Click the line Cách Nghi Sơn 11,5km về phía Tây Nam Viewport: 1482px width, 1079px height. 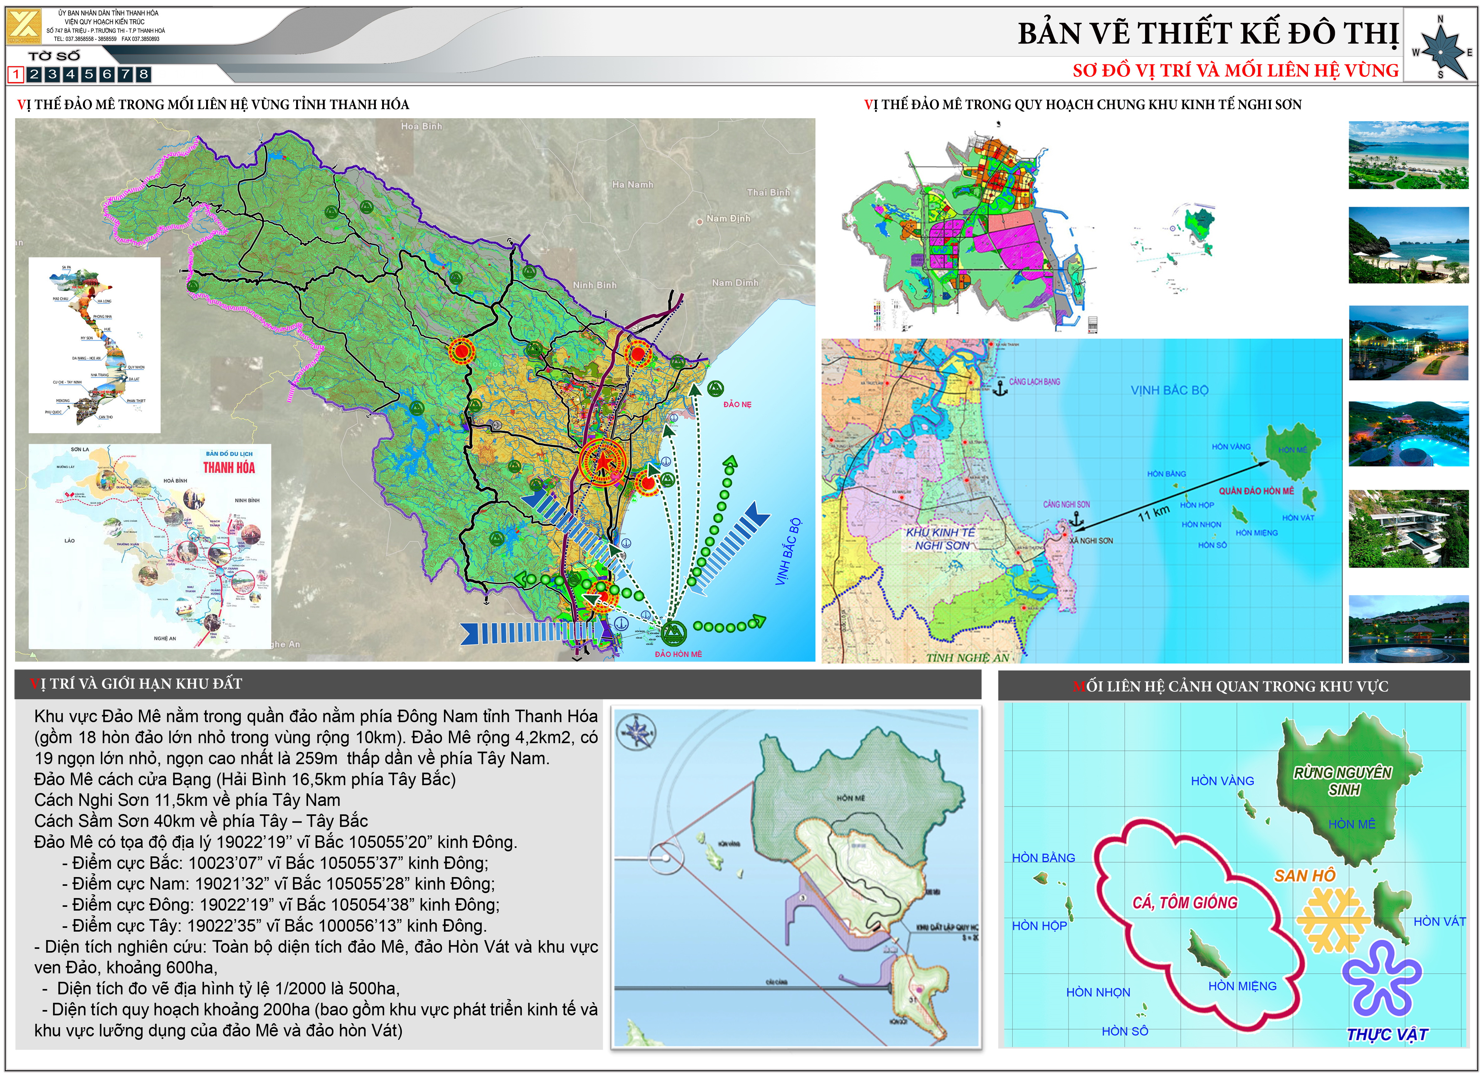click(187, 800)
